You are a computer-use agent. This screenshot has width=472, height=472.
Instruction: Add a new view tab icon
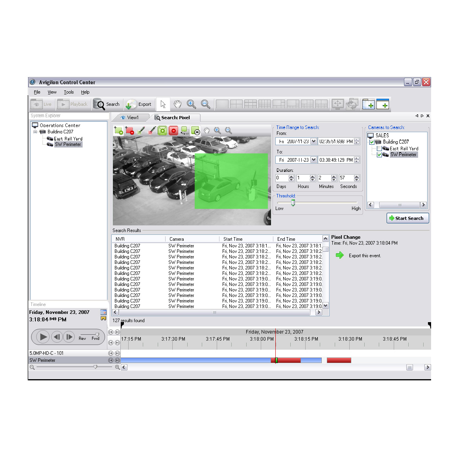point(369,104)
